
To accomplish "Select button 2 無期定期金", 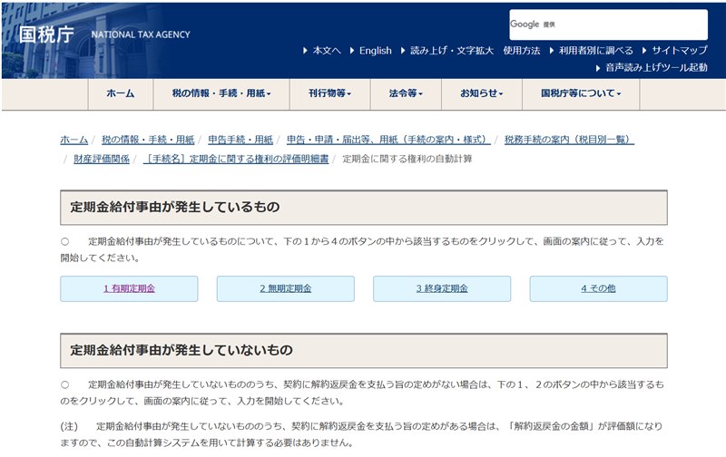I will coord(286,289).
